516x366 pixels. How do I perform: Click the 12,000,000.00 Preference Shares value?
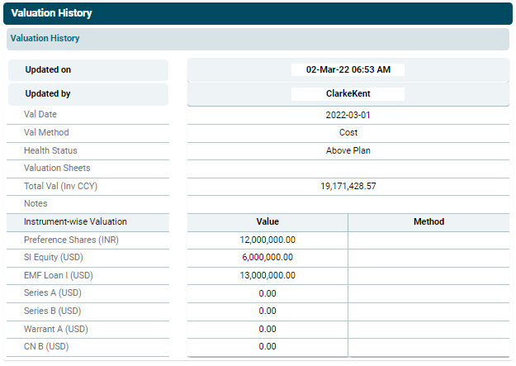[267, 240]
